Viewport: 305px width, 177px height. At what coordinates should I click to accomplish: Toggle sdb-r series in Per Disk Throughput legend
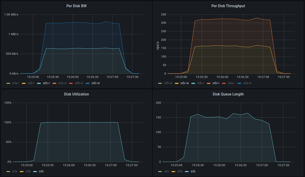[201, 83]
